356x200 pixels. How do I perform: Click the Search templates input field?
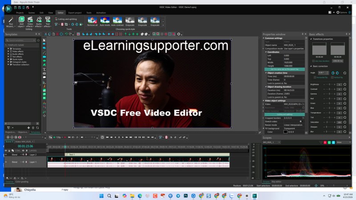[x=20, y=40]
